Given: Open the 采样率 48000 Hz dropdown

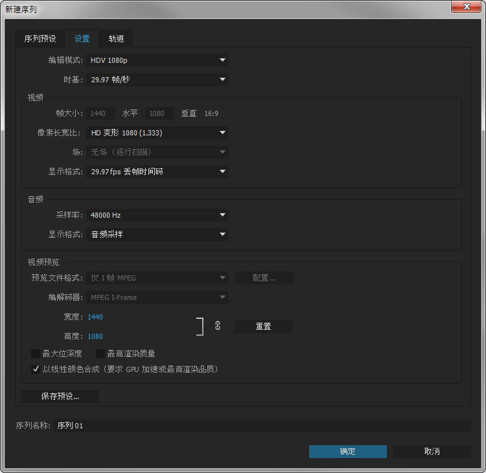Looking at the screenshot, I should [157, 215].
